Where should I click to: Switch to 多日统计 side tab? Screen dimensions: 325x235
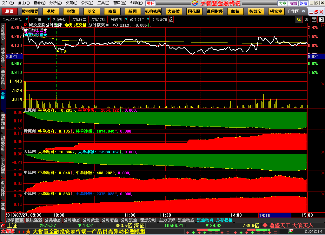point(3,188)
